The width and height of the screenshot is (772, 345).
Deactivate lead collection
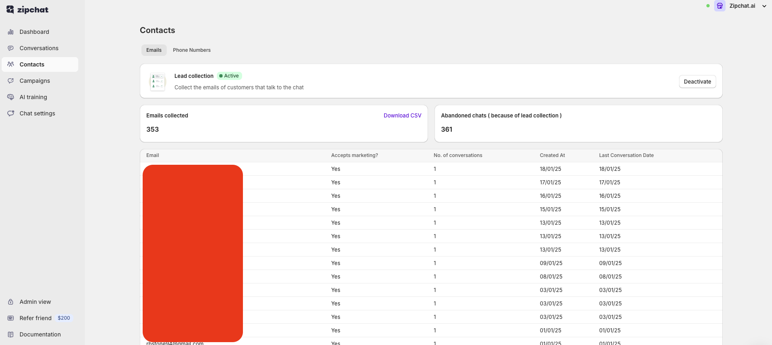point(697,82)
